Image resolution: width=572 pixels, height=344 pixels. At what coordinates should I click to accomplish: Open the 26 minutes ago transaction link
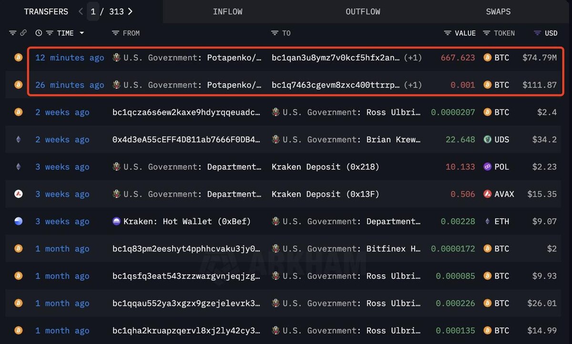(70, 85)
